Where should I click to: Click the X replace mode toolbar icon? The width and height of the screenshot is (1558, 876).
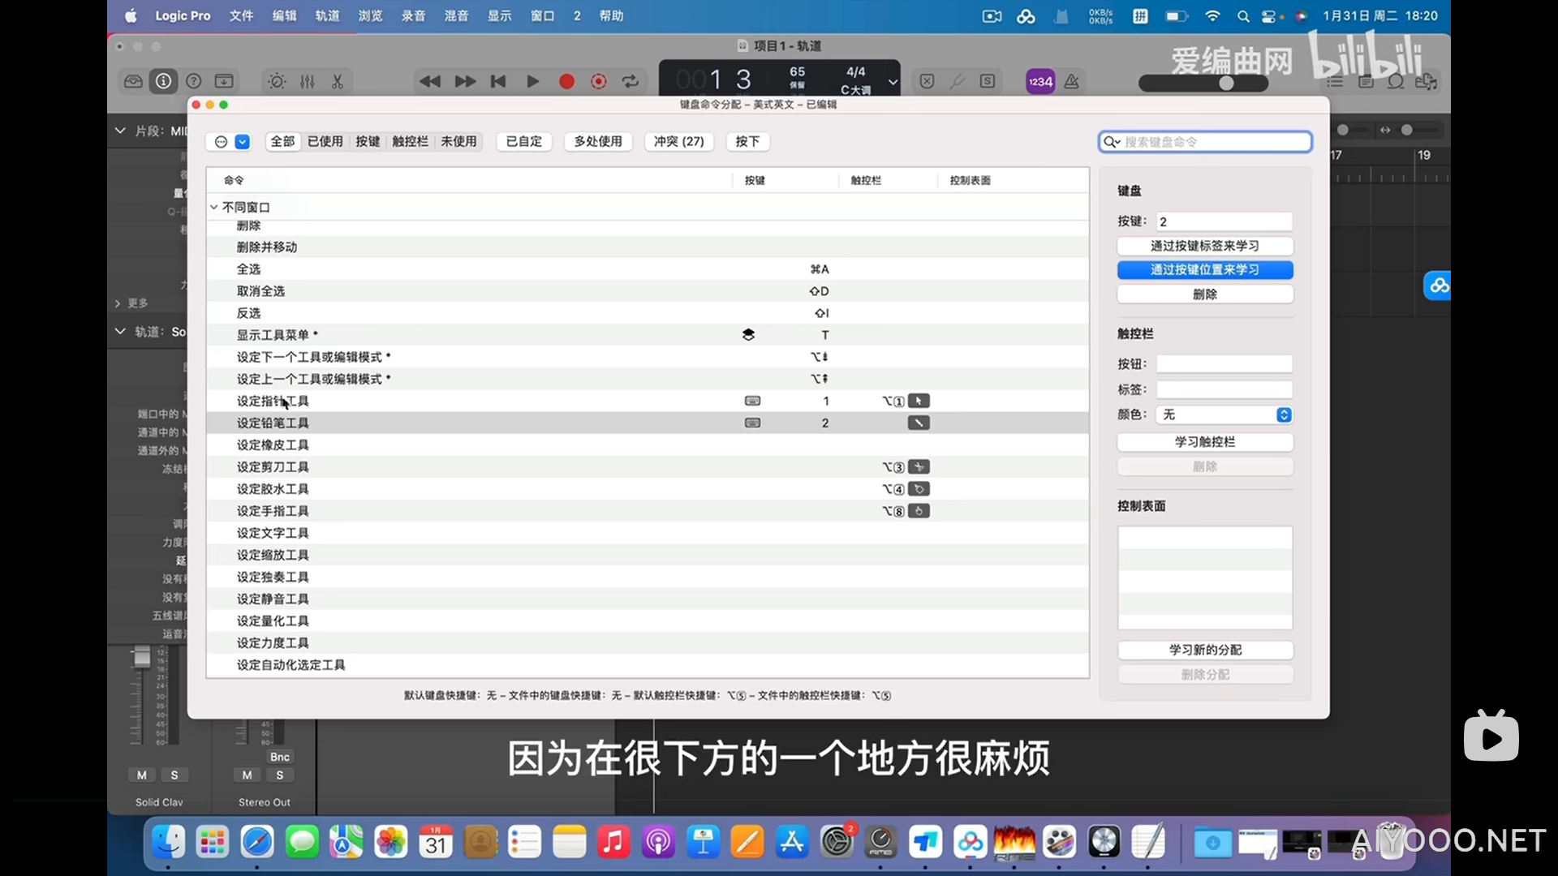point(927,81)
